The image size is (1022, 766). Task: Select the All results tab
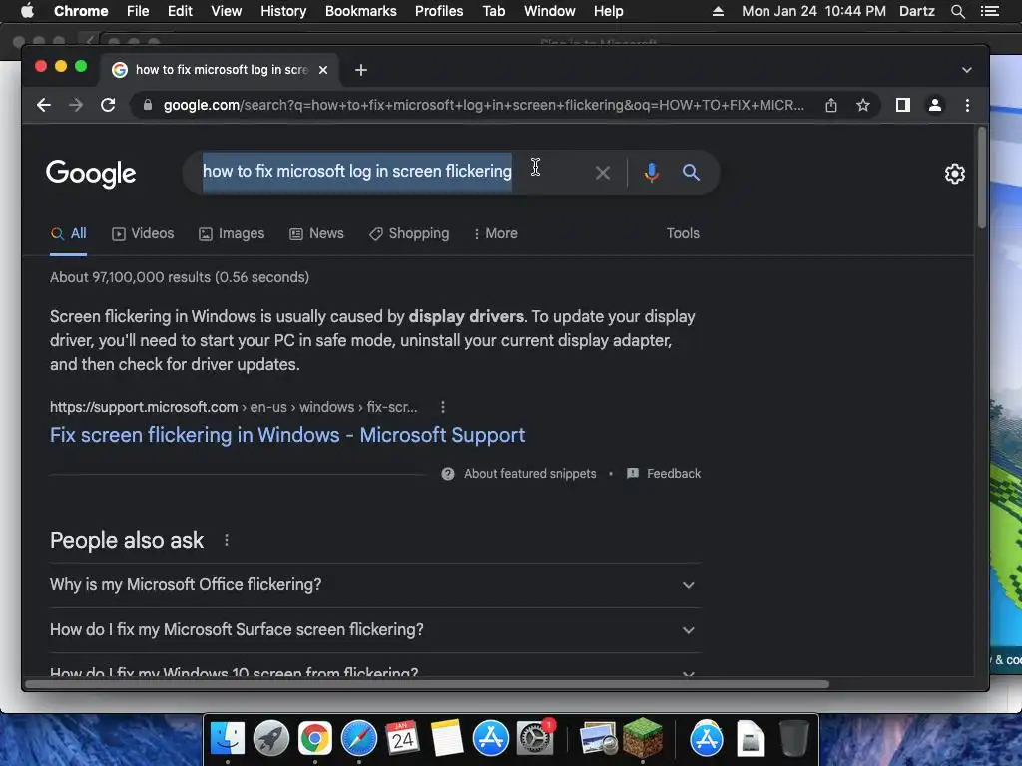tap(69, 233)
